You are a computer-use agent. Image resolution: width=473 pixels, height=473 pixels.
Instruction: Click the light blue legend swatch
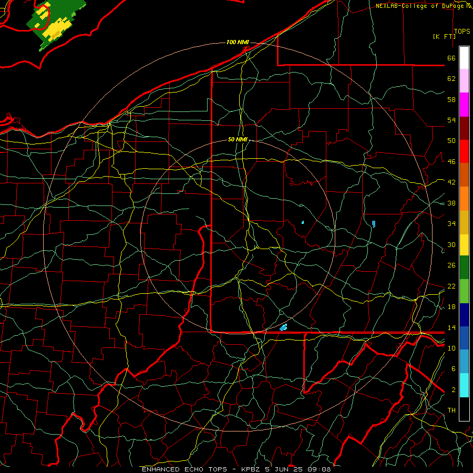click(x=464, y=362)
